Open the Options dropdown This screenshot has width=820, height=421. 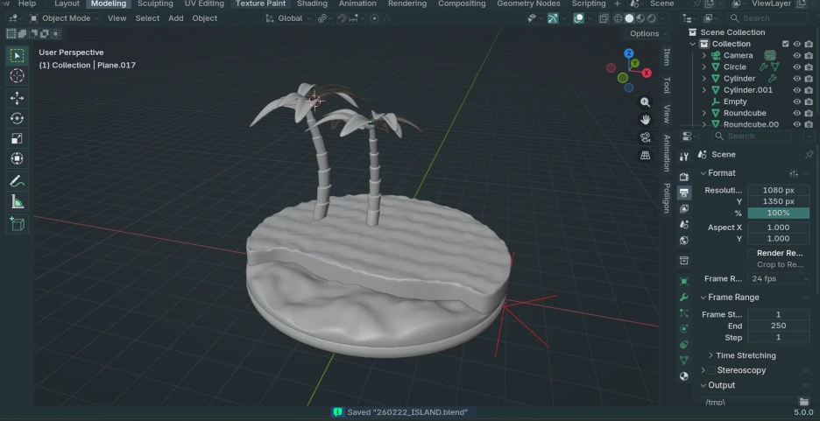(x=648, y=33)
